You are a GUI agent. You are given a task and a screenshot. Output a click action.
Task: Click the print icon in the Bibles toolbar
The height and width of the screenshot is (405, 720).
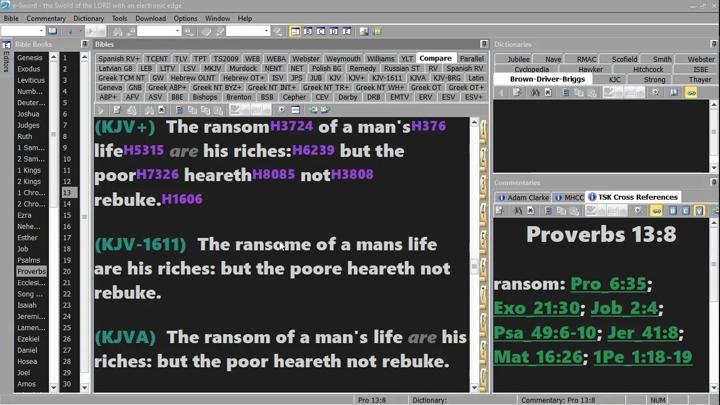(132, 110)
